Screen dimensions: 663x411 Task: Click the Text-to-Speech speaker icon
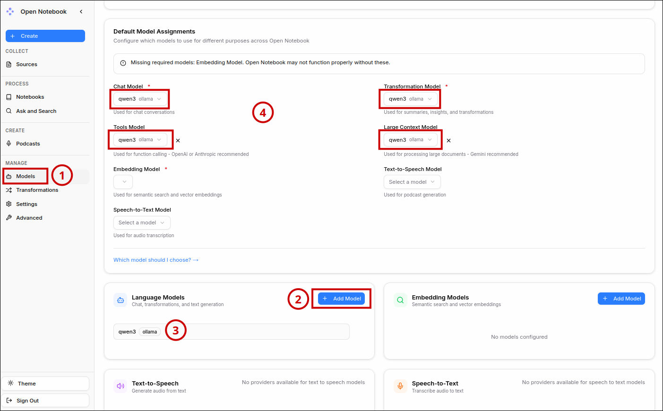[121, 386]
